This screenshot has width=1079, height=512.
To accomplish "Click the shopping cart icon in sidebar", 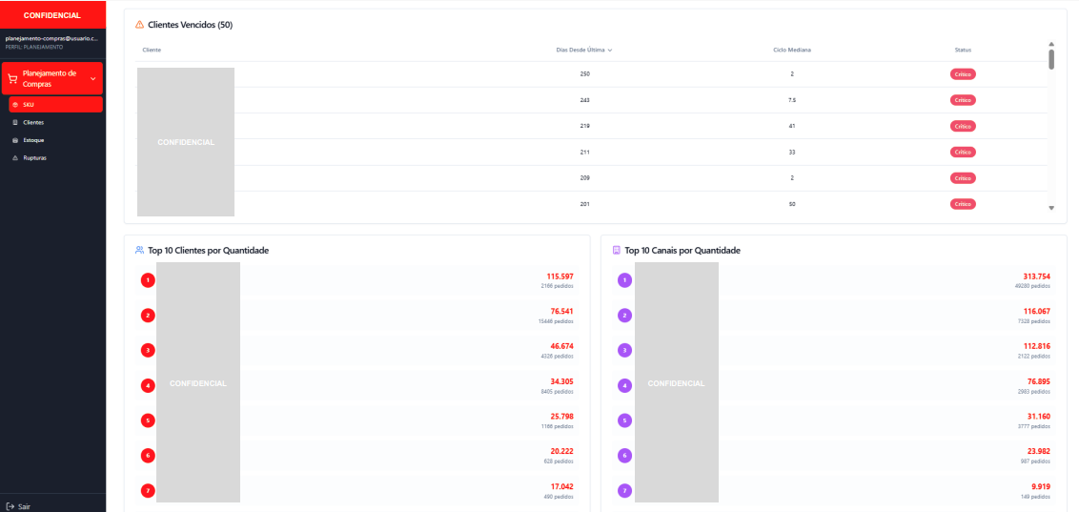I will click(12, 79).
